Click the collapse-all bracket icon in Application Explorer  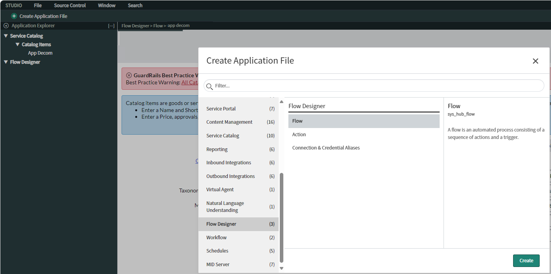[x=111, y=26]
